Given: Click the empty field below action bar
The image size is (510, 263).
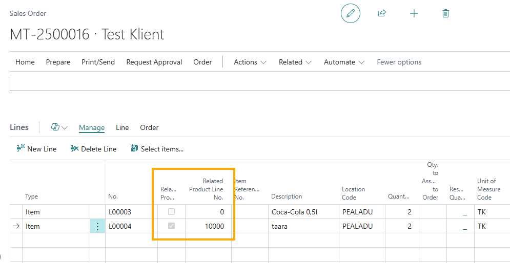Looking at the screenshot, I should point(260,83).
